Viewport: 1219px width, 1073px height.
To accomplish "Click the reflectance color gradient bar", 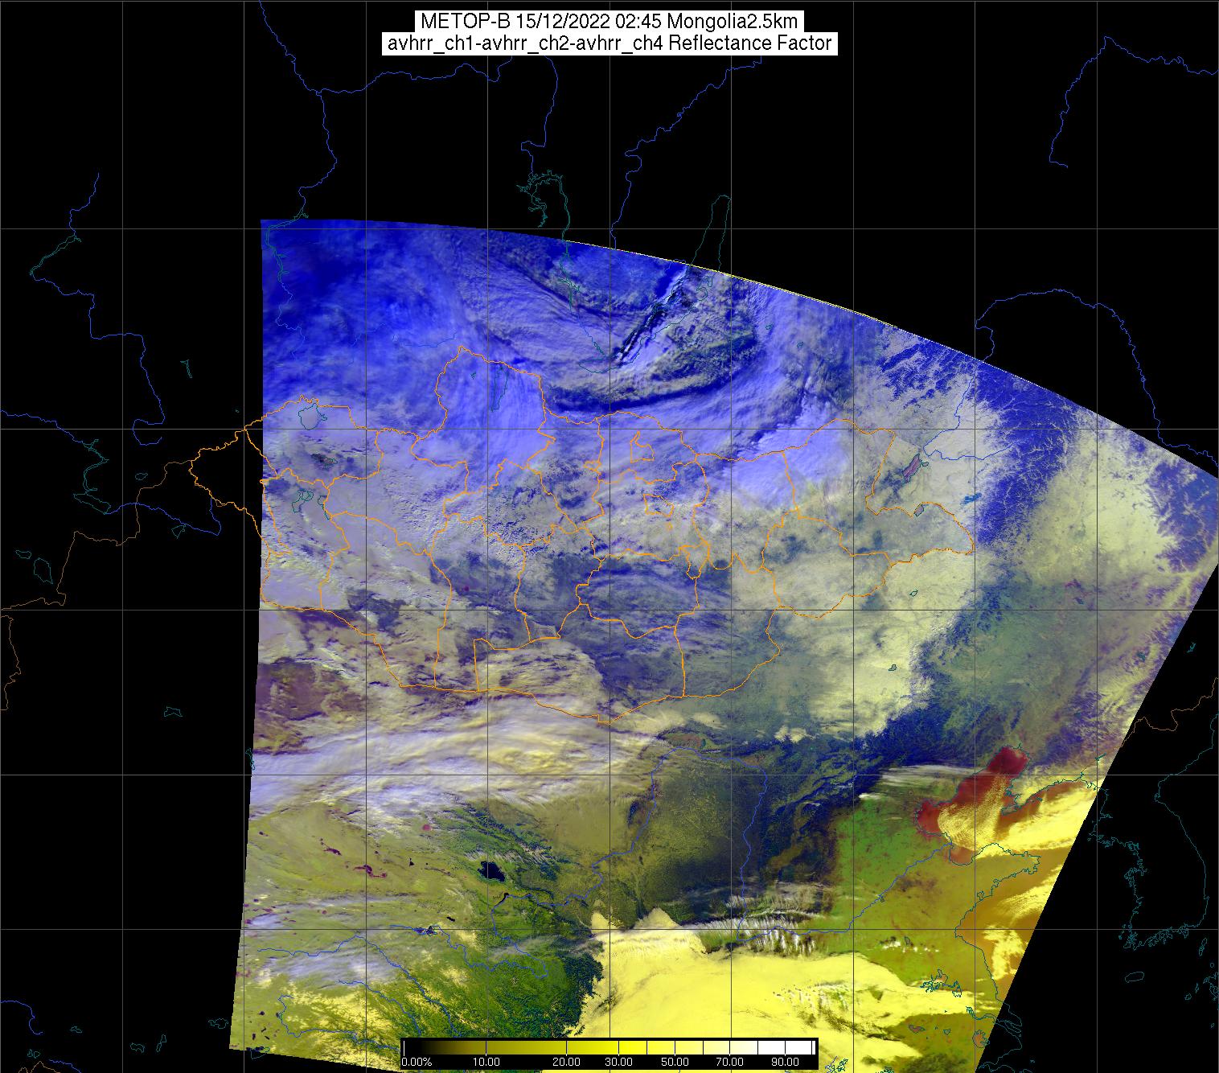I will coord(609,1047).
